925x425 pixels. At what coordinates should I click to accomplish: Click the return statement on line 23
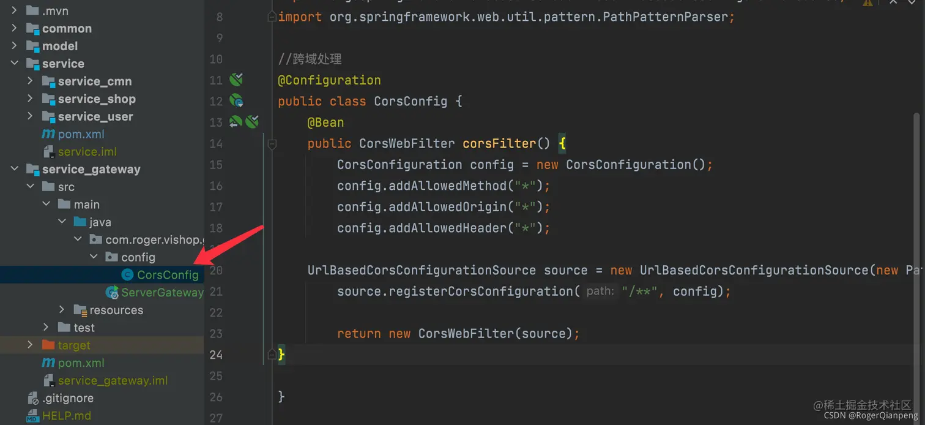pyautogui.click(x=458, y=334)
